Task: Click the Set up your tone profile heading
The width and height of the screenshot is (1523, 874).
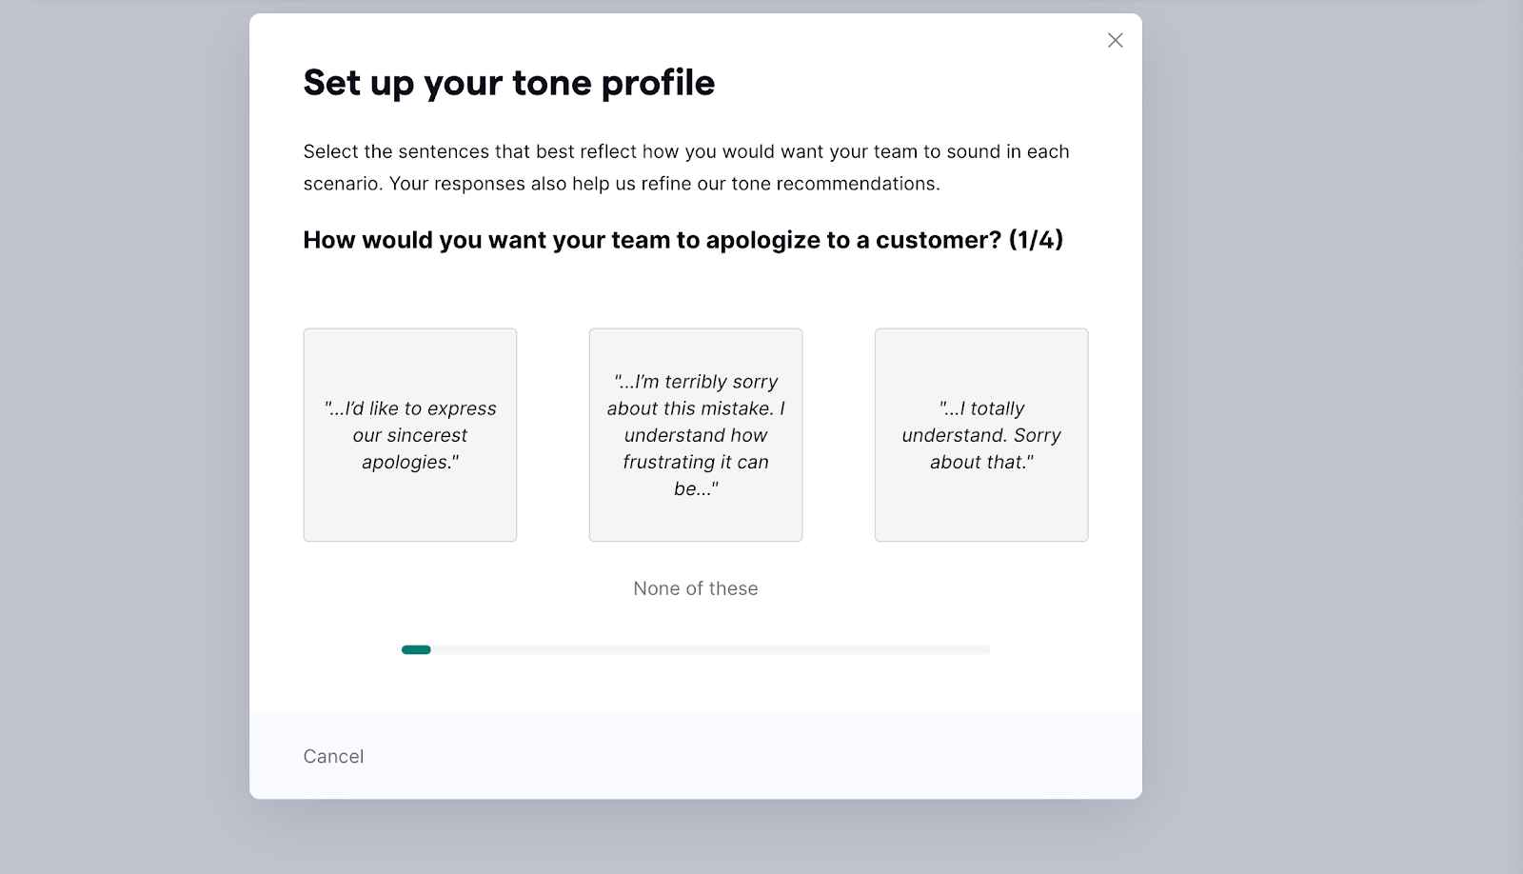Action: point(508,83)
